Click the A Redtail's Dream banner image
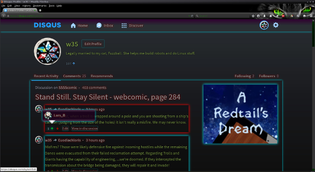 click(240, 114)
